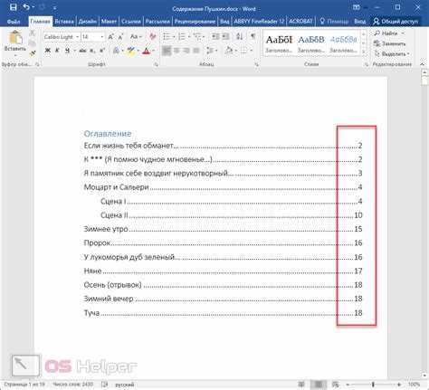Expand the line spacing options

[213, 51]
